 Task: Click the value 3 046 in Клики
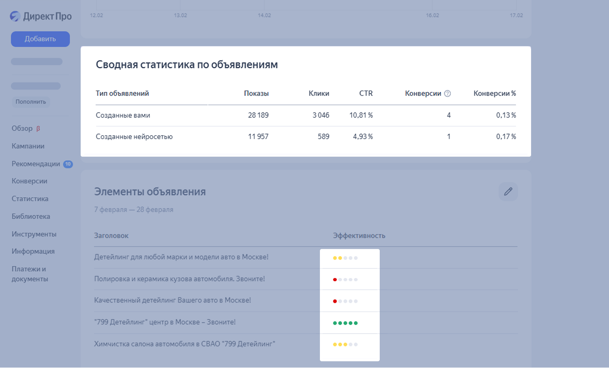tap(321, 115)
